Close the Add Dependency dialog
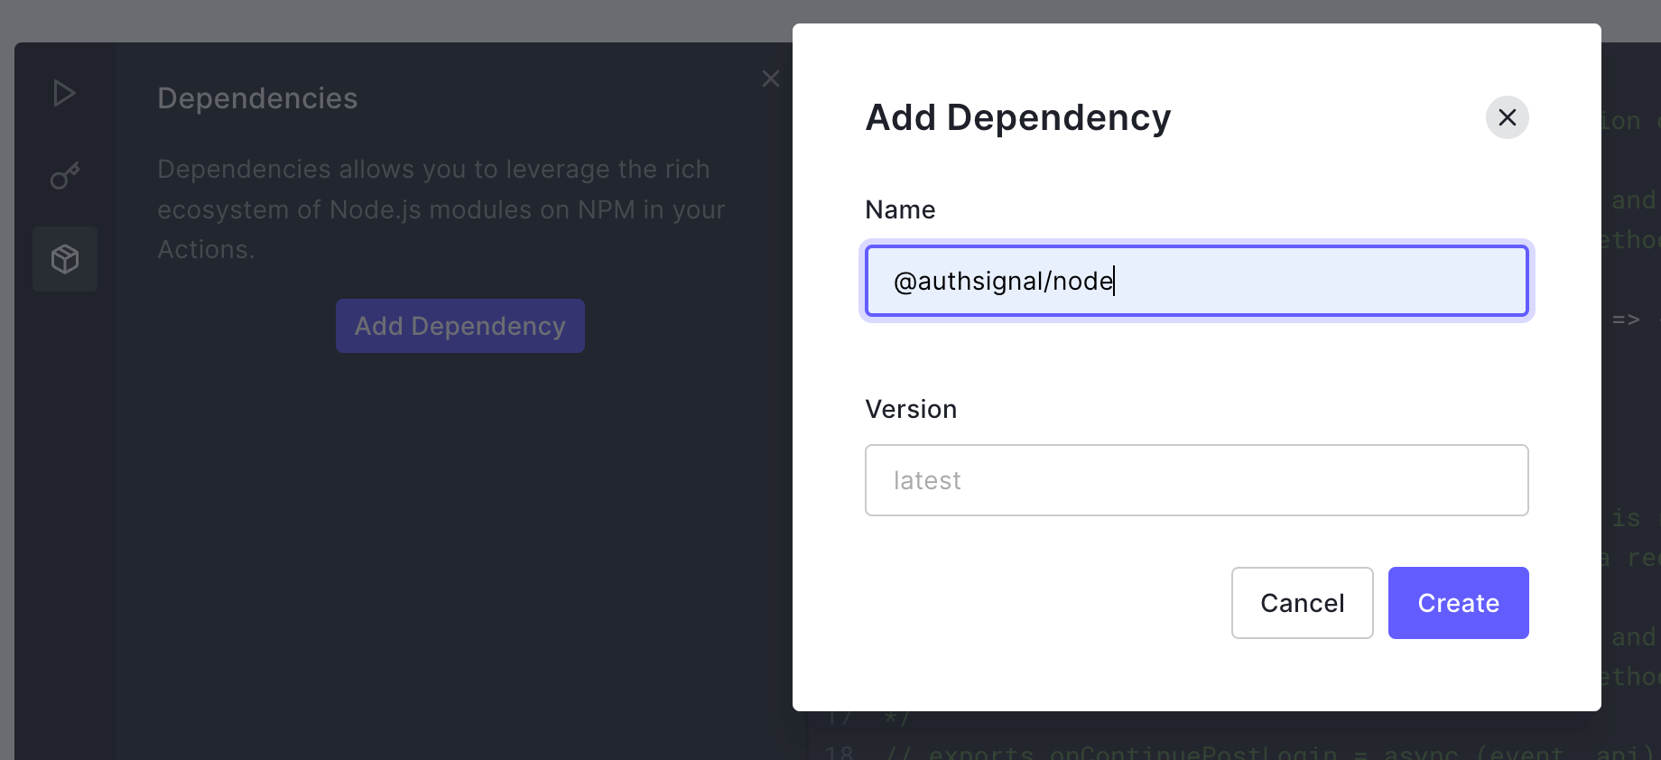Image resolution: width=1661 pixels, height=760 pixels. tap(1507, 117)
